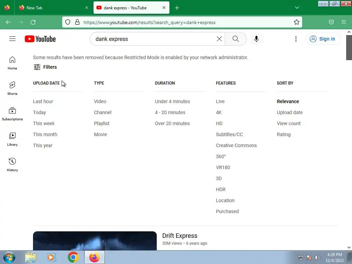The width and height of the screenshot is (352, 264).
Task: Enable the HDR feature filter
Action: coord(221,189)
